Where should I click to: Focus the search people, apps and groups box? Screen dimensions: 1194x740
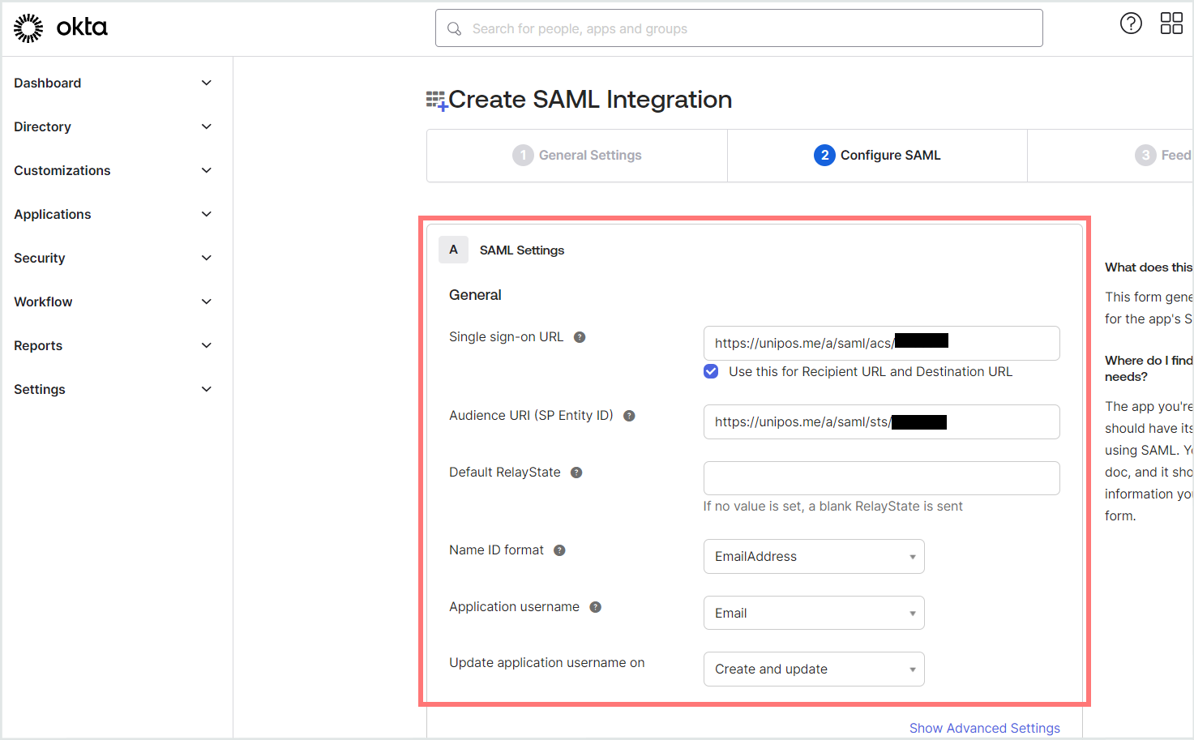(x=738, y=28)
